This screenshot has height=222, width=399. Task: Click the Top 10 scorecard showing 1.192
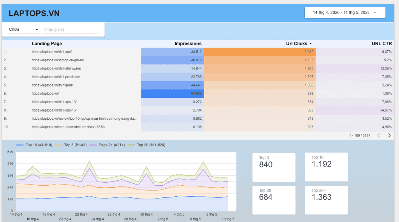(326, 167)
